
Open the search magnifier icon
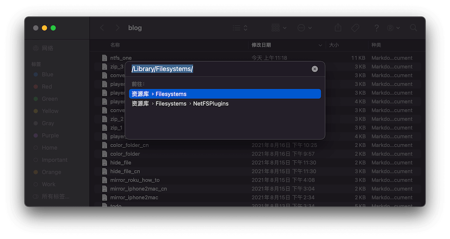click(x=414, y=28)
